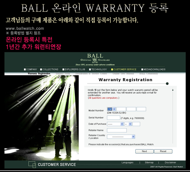This screenshot has height=172, width=190.
Task: Open the COMPANY menu
Action: pos(30,69)
